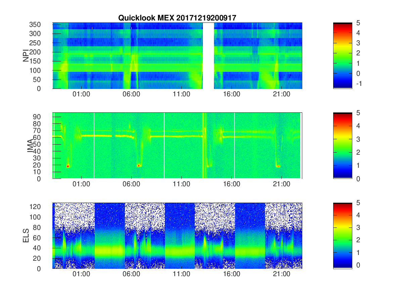Click the 3 label on IMA colorbar
The width and height of the screenshot is (403, 302).
pos(358,139)
